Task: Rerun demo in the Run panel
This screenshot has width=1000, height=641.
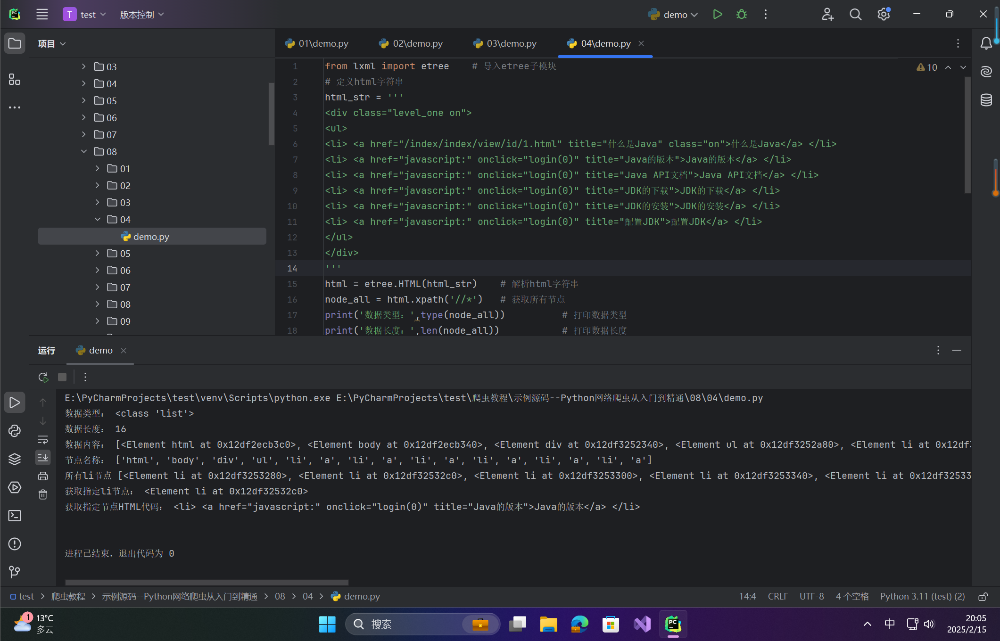Action: tap(43, 377)
